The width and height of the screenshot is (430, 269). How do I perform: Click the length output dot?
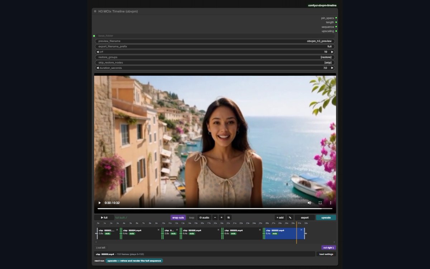(336, 22)
